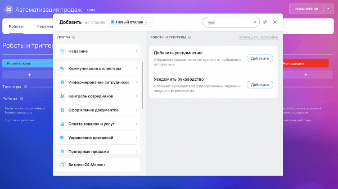Add the Добавить уведомление robot
Image resolution: width=338 pixels, height=189 pixels.
[260, 58]
